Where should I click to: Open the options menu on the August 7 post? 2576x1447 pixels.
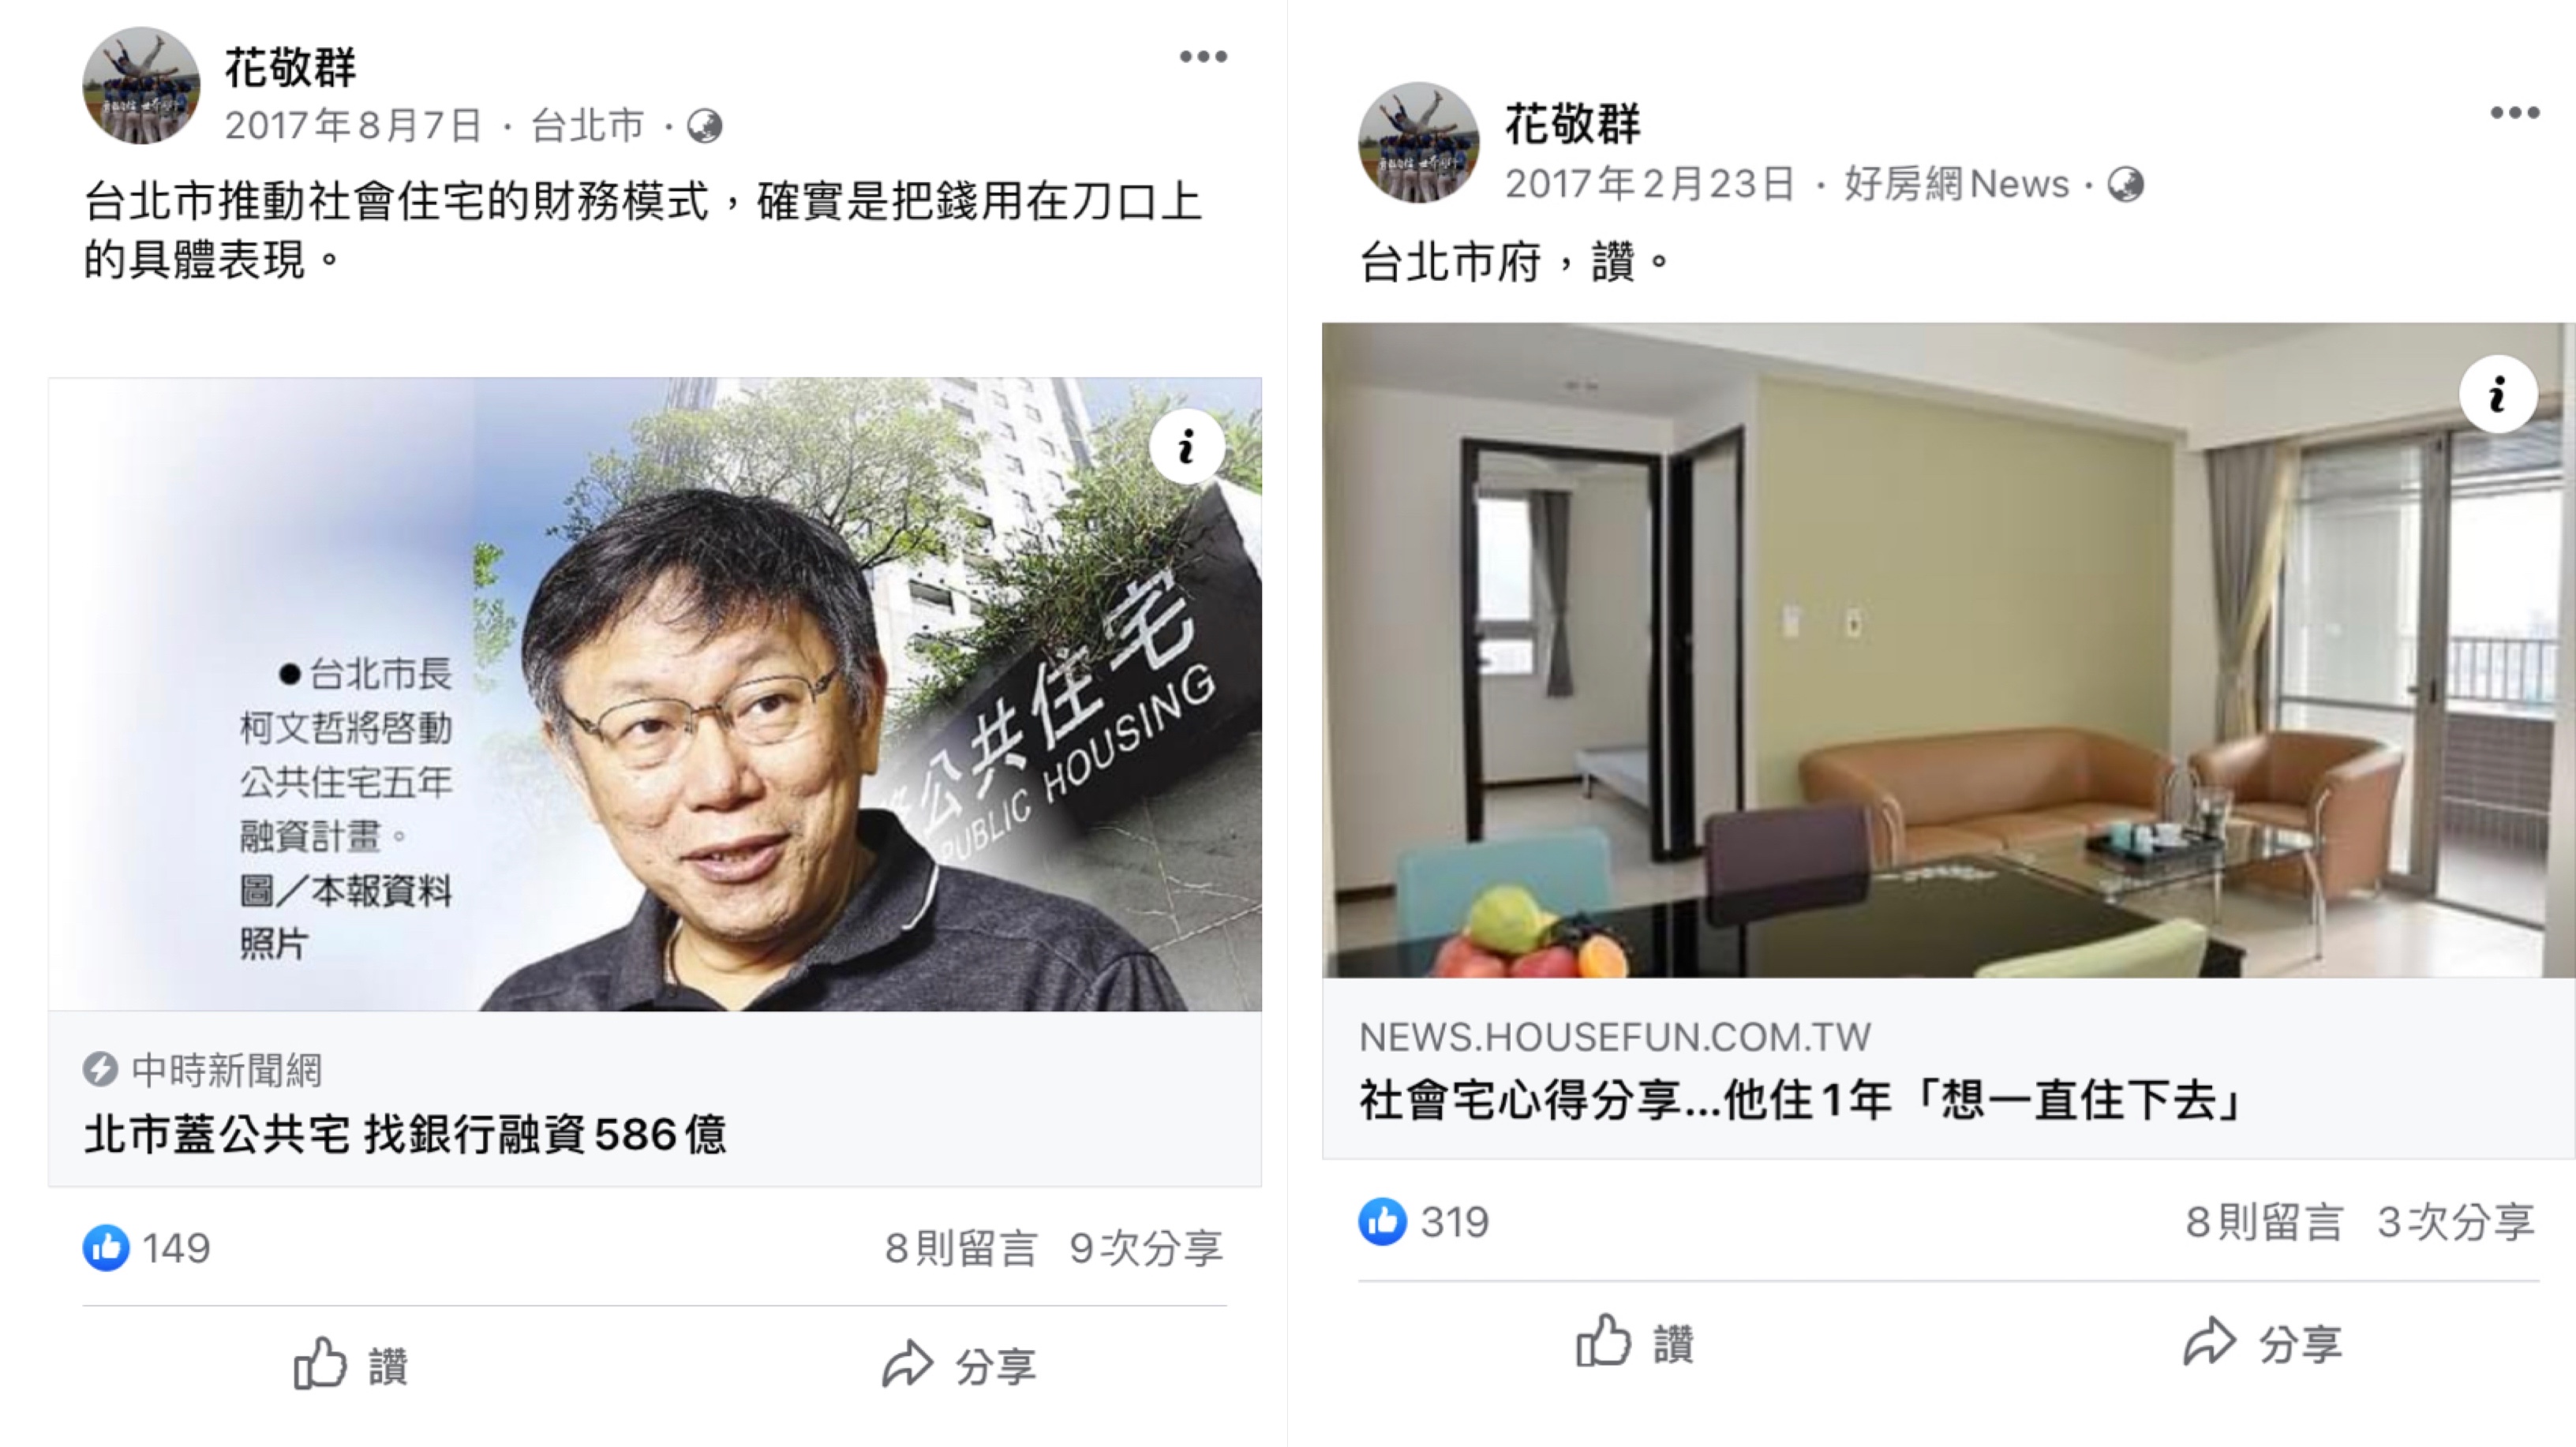tap(1203, 57)
